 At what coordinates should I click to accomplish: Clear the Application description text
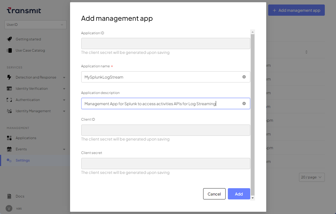244,103
